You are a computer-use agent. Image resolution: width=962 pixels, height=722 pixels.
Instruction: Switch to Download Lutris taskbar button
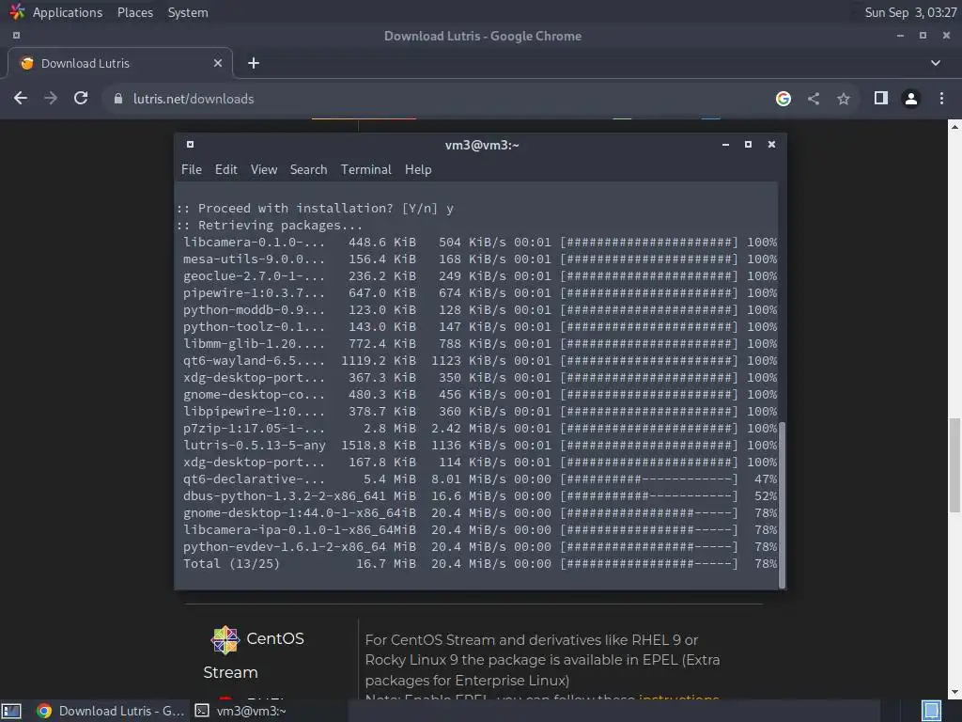pyautogui.click(x=111, y=711)
